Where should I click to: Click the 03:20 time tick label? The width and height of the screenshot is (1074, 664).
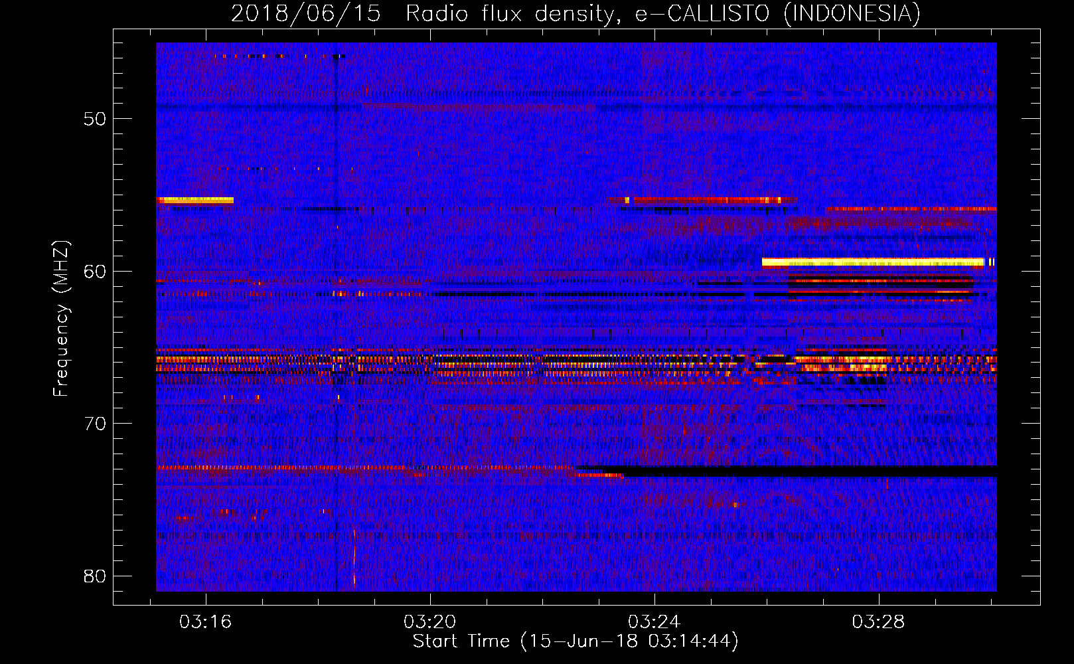[x=430, y=622]
